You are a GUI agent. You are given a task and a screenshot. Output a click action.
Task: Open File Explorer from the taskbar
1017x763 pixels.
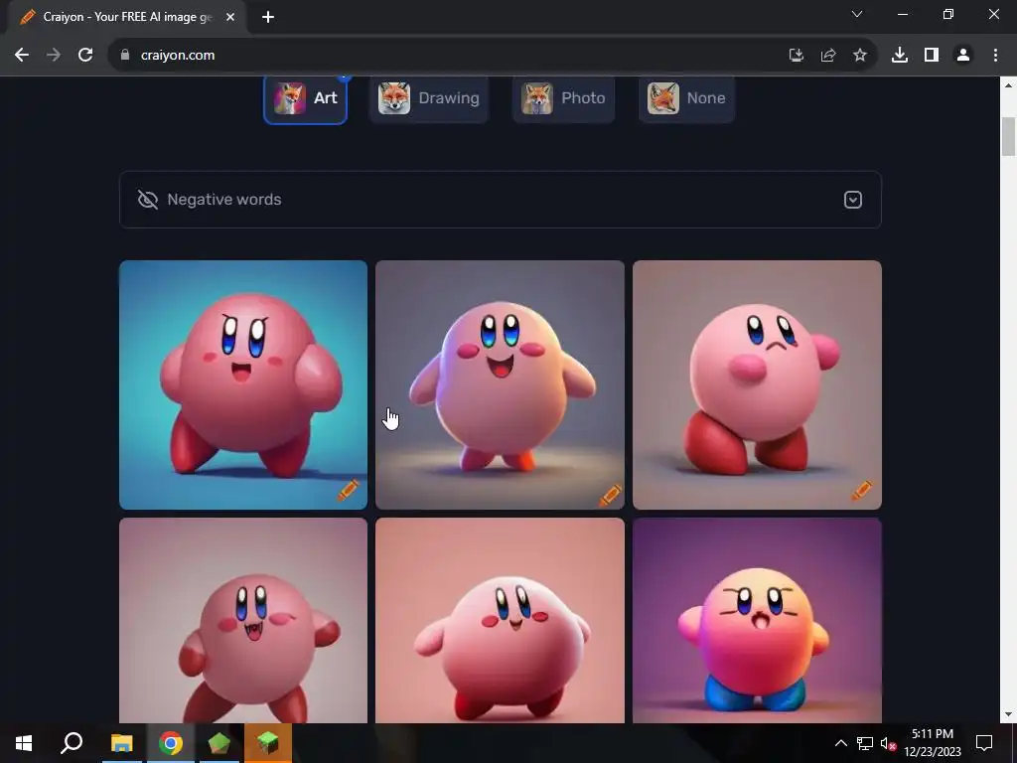click(x=121, y=743)
